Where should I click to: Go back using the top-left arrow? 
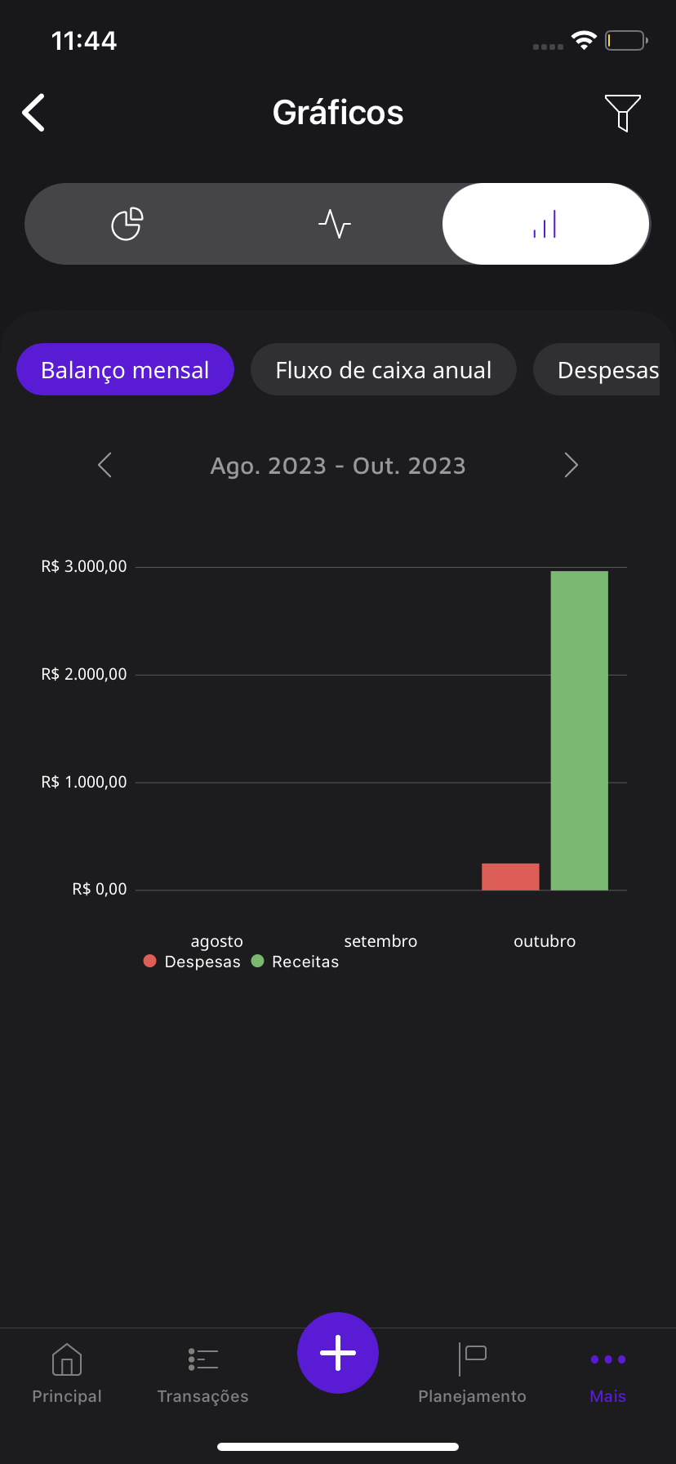[33, 113]
